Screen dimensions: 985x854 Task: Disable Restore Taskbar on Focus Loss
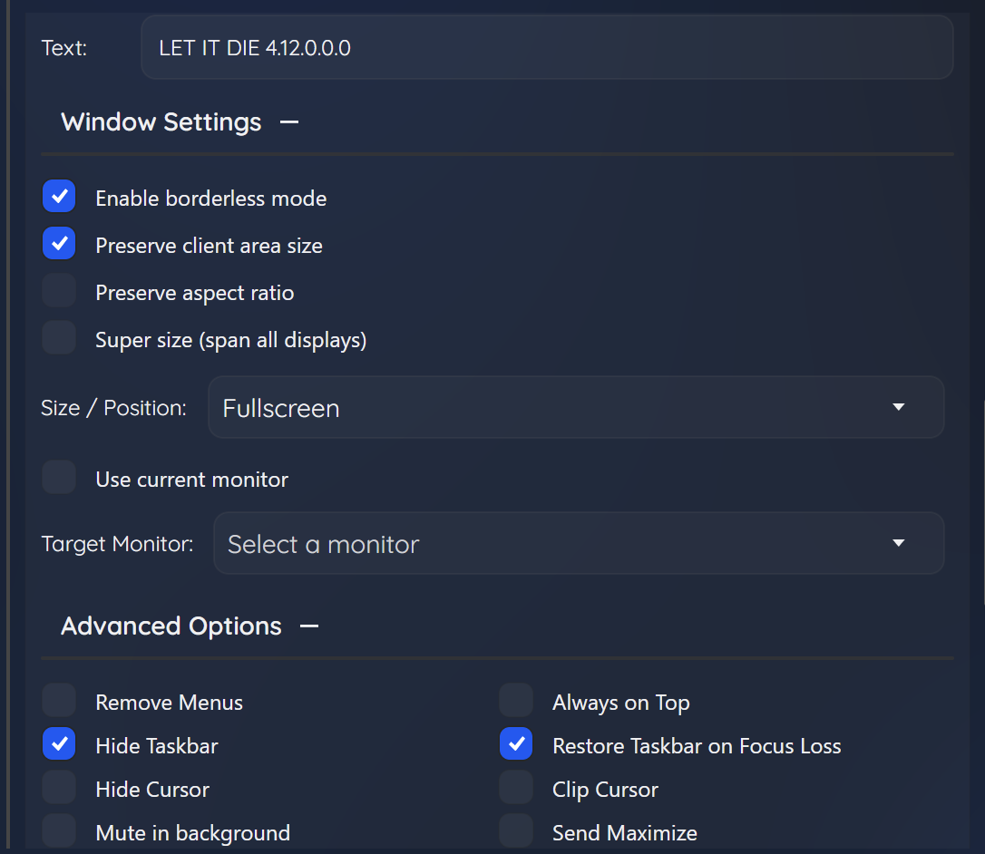pos(516,745)
